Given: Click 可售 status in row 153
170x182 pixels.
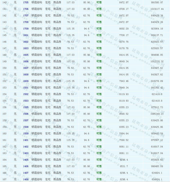Looking at the screenshot, I should click(99, 87).
